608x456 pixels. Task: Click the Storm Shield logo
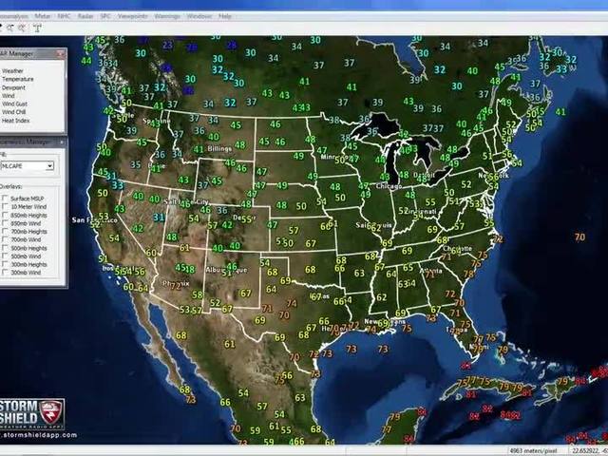point(32,413)
